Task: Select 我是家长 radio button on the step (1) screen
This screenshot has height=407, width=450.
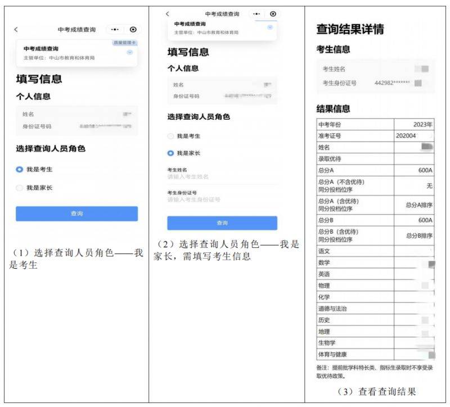Action: (20, 188)
